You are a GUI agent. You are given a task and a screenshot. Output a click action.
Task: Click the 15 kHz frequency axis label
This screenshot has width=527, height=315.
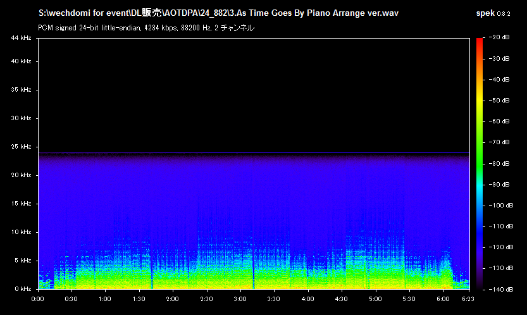pos(21,204)
